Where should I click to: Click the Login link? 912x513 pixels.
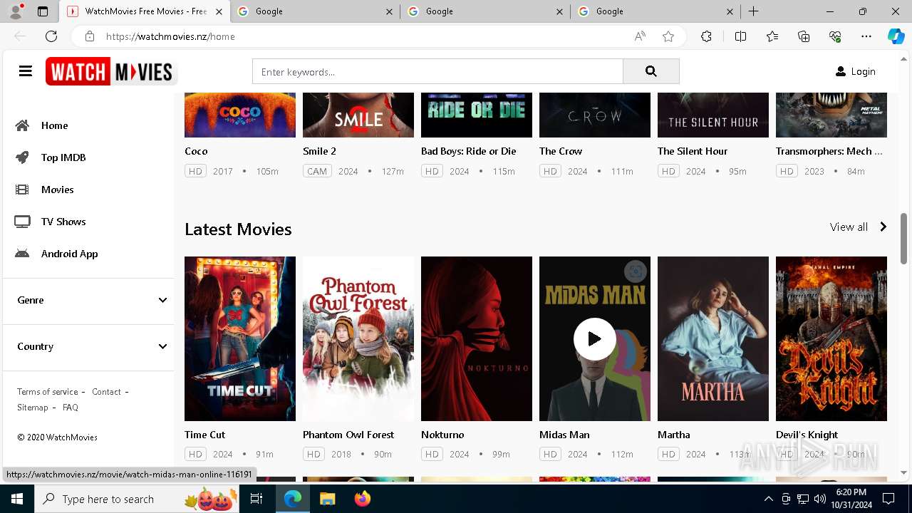coord(863,71)
